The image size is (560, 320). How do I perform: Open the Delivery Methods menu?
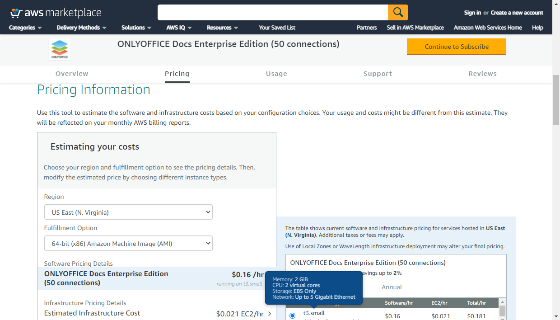tap(81, 28)
